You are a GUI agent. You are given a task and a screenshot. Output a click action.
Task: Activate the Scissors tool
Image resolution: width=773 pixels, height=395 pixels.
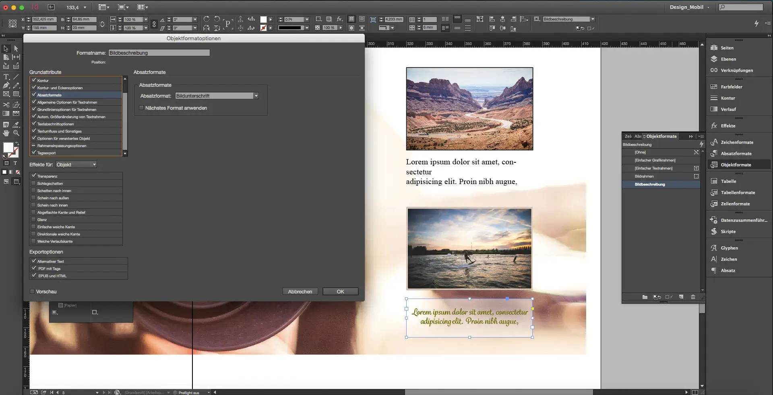[x=6, y=104]
